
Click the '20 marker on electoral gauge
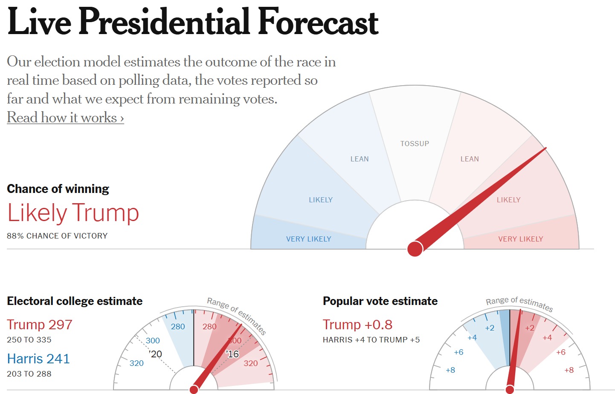point(155,354)
